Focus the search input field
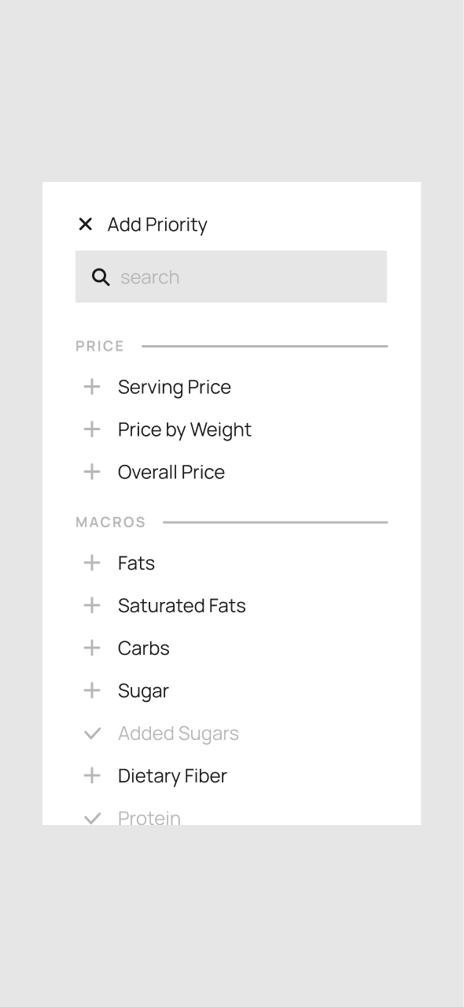This screenshot has width=464, height=1007. tap(231, 277)
